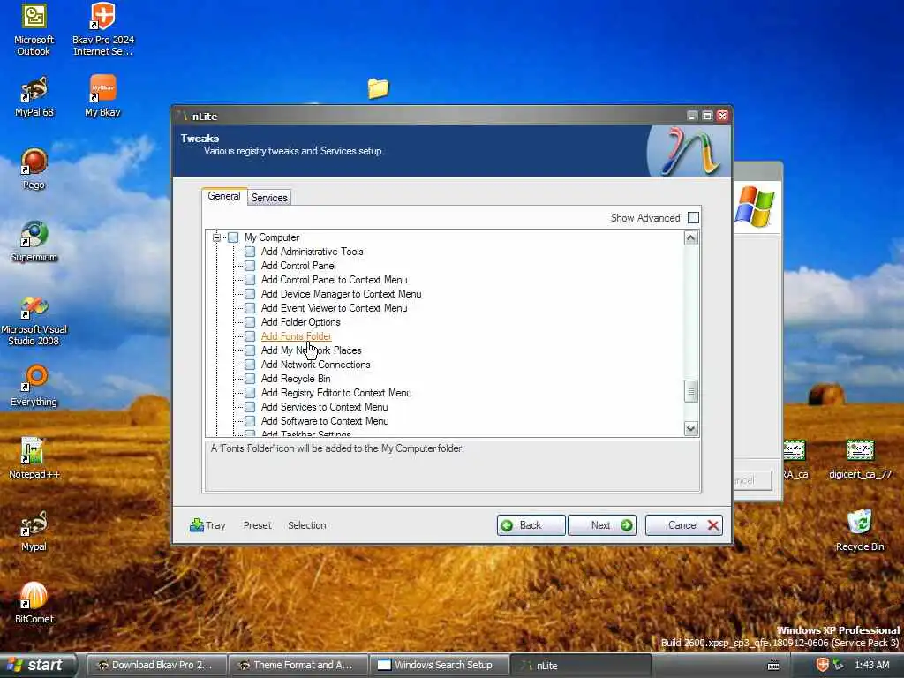
Task: Check Add Network Connections
Action: (250, 365)
